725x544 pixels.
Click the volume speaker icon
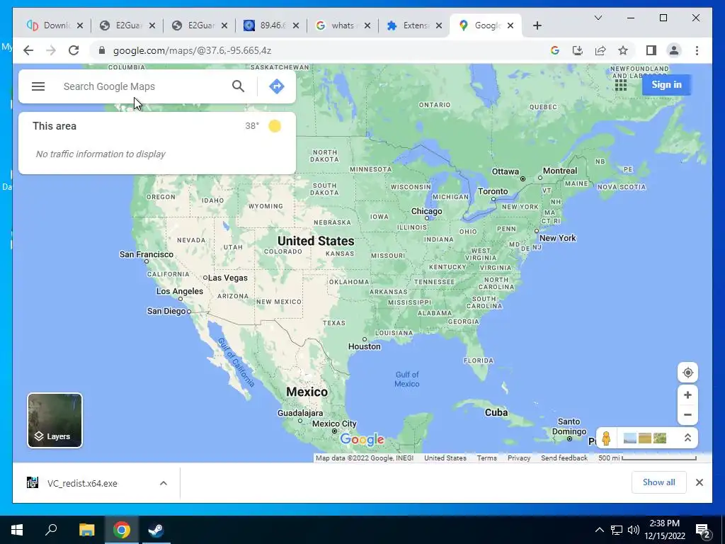point(634,530)
